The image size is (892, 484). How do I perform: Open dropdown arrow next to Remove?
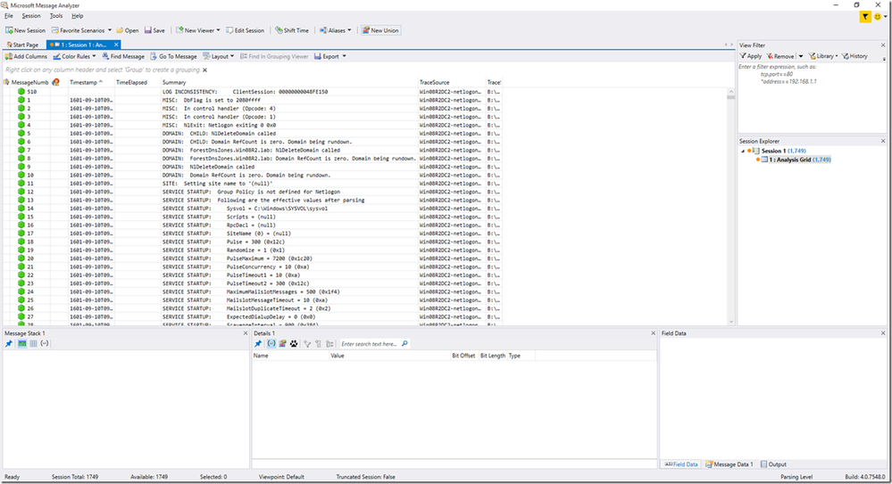pos(800,56)
